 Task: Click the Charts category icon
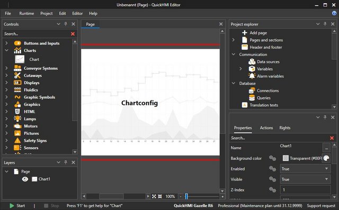[x=17, y=50]
